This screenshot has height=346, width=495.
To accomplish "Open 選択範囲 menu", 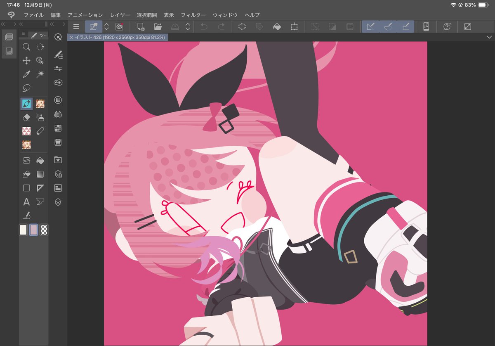I will 146,15.
